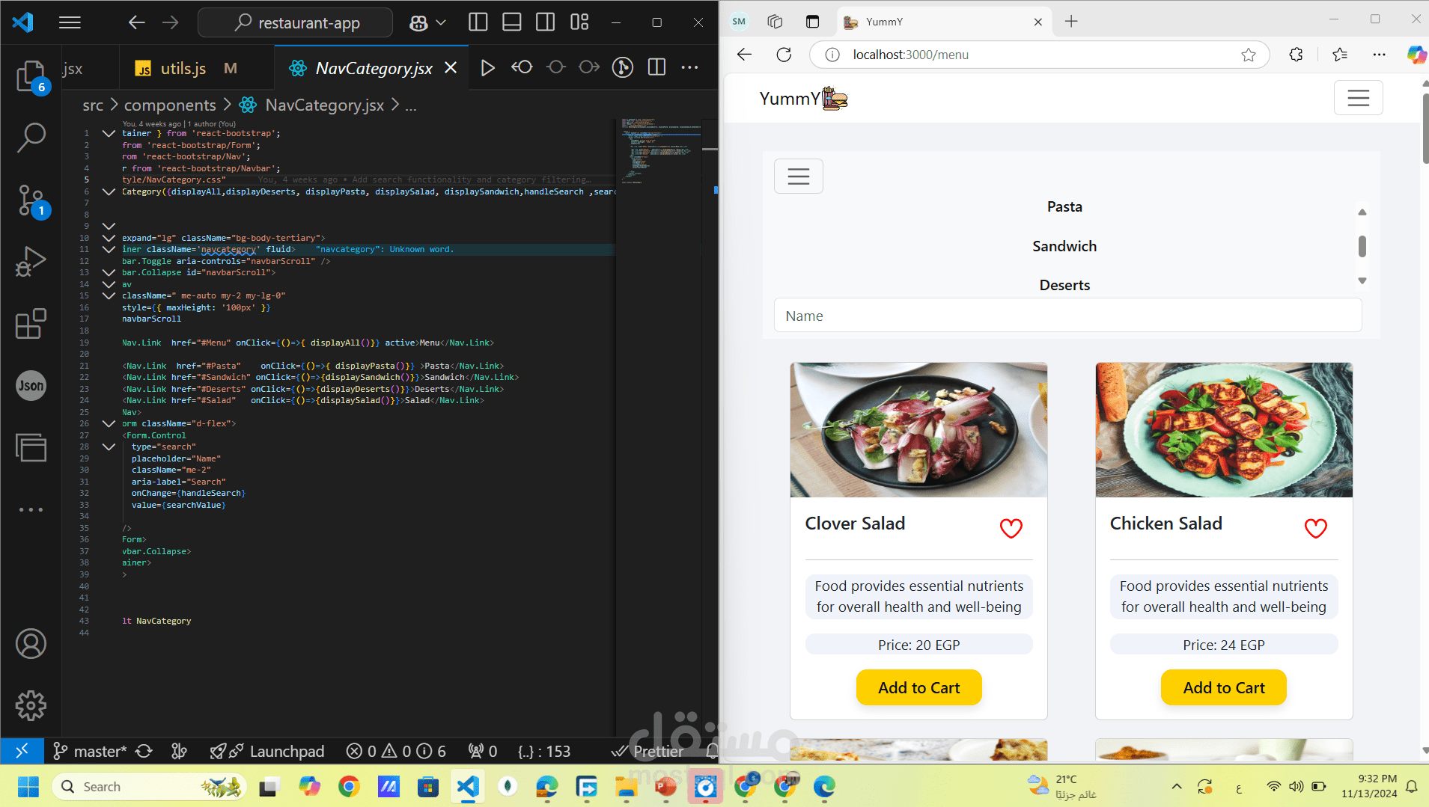Favorite Chicken Salad with heart icon
The width and height of the screenshot is (1429, 807).
pyautogui.click(x=1315, y=528)
